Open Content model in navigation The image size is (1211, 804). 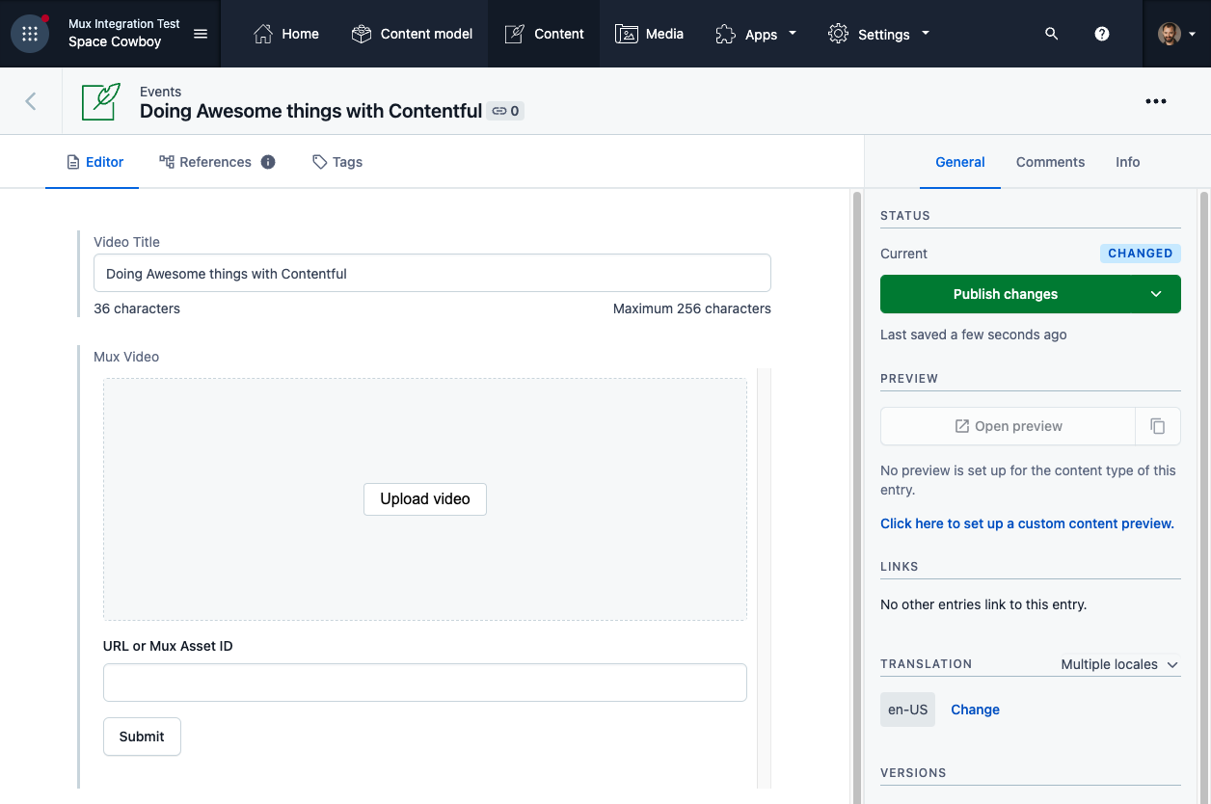pos(412,34)
